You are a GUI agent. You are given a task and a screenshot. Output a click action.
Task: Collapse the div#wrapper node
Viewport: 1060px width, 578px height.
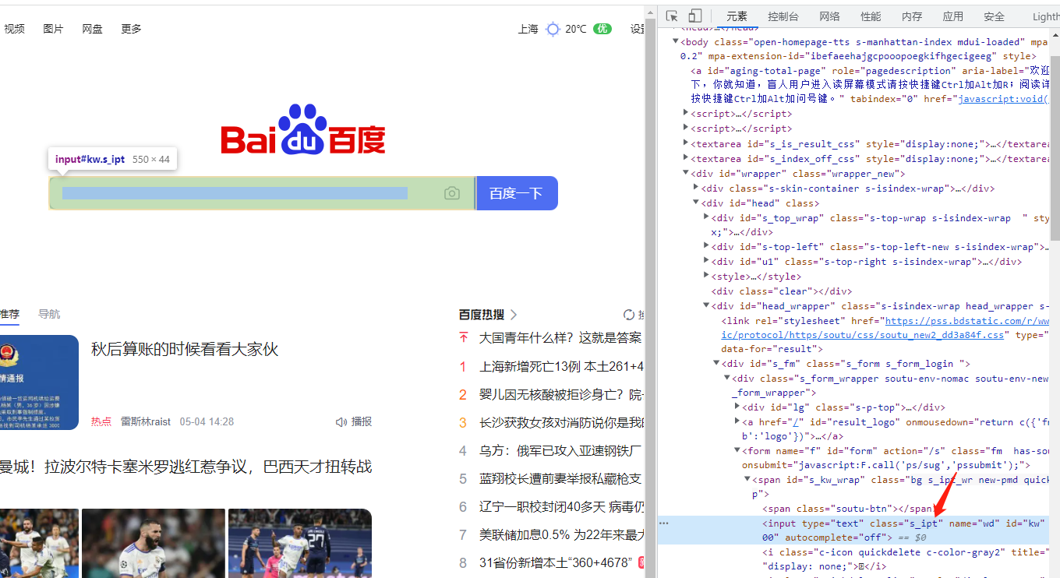[686, 173]
